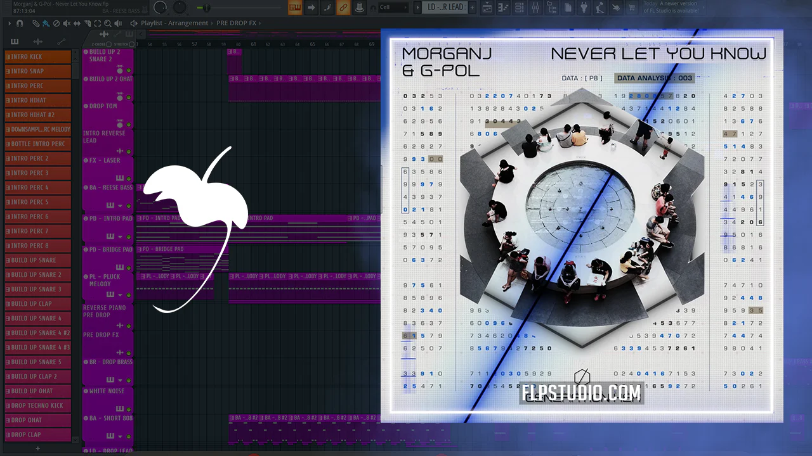Select the DOWNSAMPL..RC MELODY pattern
The height and width of the screenshot is (456, 812).
point(38,129)
